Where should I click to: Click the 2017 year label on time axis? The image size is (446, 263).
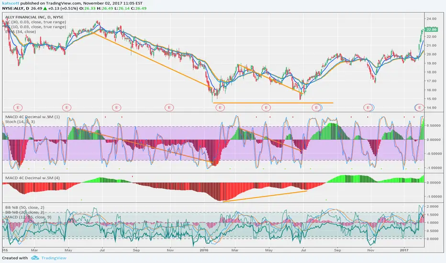(404, 251)
